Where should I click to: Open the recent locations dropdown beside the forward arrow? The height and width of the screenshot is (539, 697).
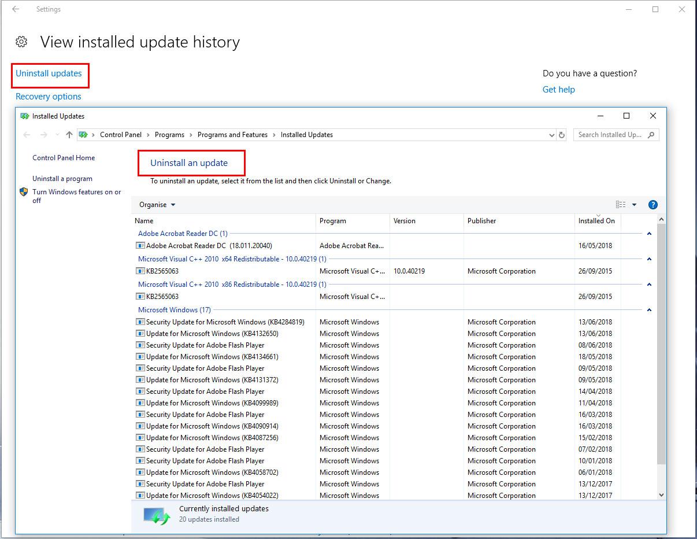57,135
